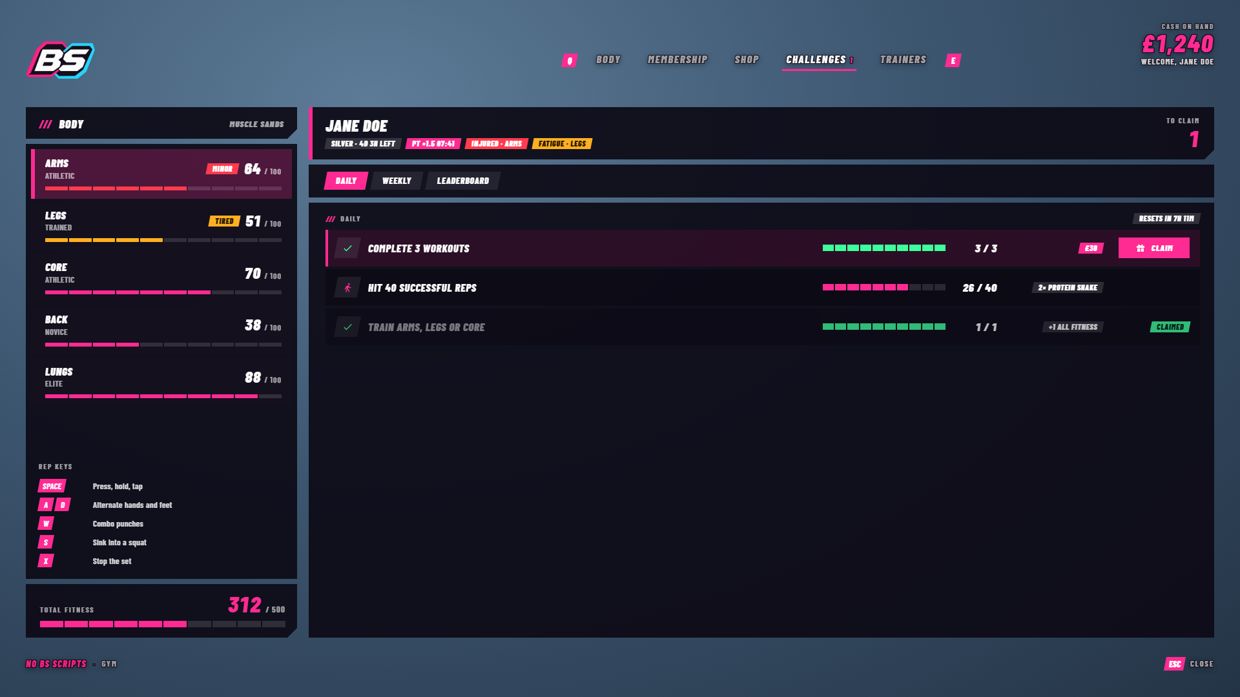
Task: Click the Fatigue - Legs status tag
Action: (x=562, y=143)
